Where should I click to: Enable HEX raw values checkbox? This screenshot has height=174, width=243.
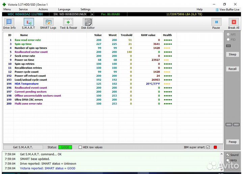80,147
